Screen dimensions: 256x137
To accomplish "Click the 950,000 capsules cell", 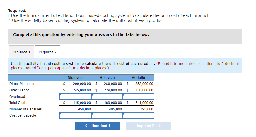I will click(x=76, y=109).
